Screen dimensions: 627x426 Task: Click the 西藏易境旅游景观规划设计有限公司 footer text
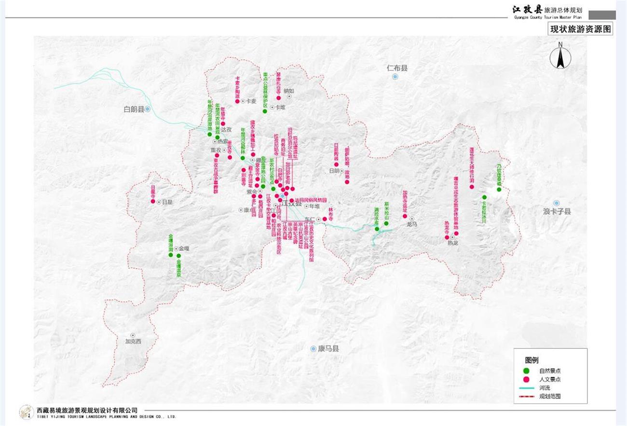(x=87, y=410)
